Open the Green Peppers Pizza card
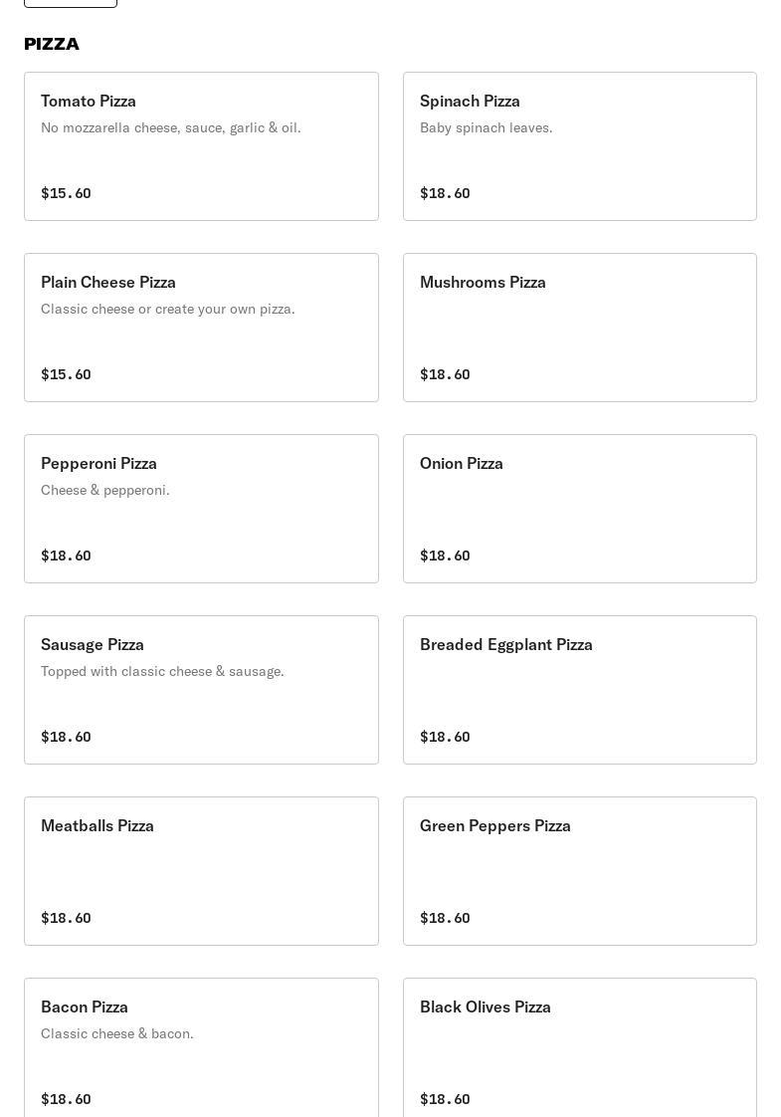The width and height of the screenshot is (781, 1117). coord(579,871)
